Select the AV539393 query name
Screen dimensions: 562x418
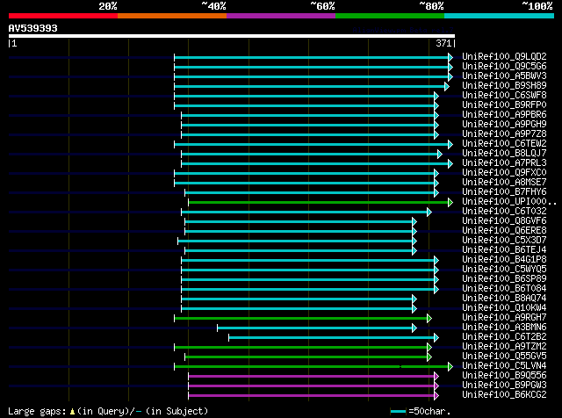pos(33,28)
